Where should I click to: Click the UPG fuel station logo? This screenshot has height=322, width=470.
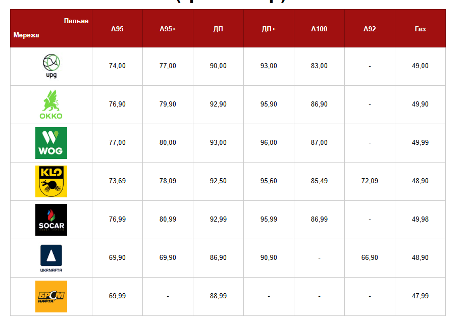click(51, 66)
